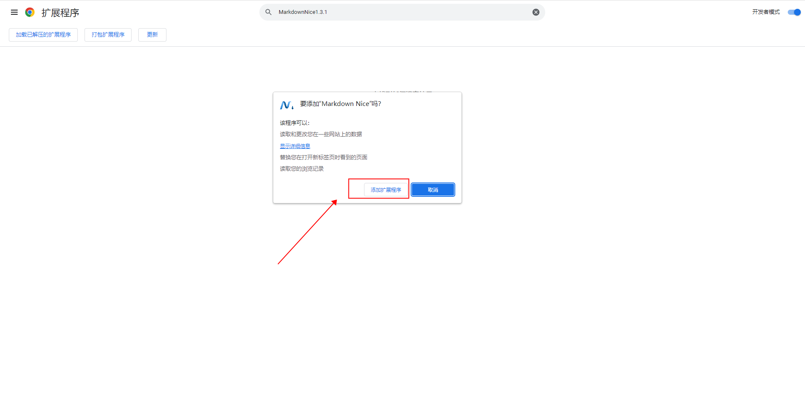Click the 开发者模式 label

coord(766,12)
